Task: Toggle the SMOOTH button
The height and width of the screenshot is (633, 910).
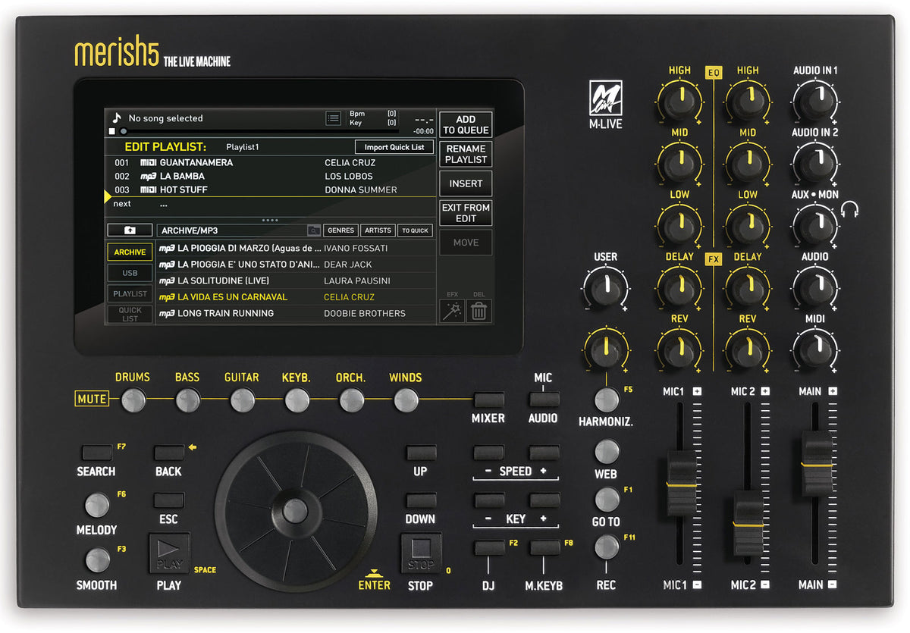Action: [97, 560]
